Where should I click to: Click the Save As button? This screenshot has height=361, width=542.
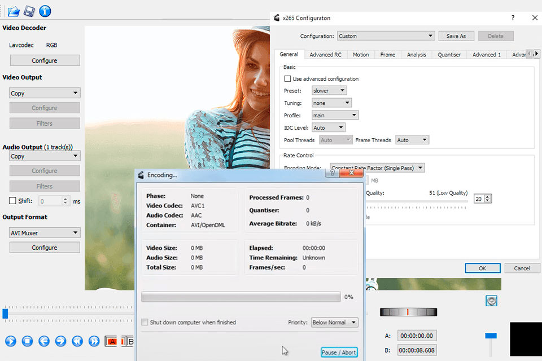[x=456, y=36]
